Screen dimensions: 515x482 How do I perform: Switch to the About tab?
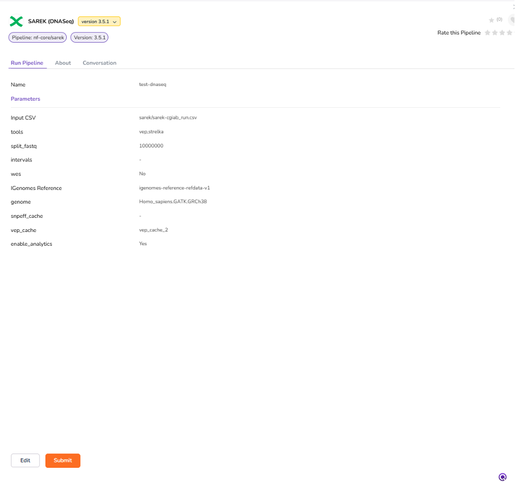(x=62, y=62)
